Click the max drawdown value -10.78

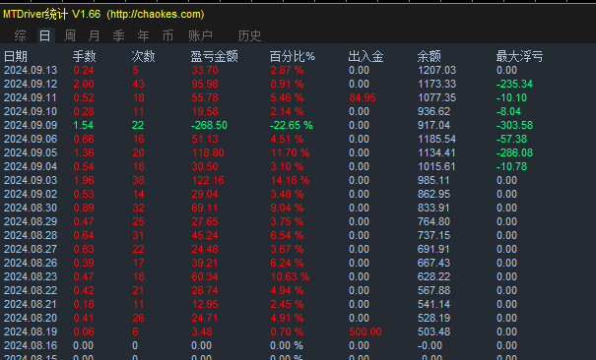coord(511,166)
